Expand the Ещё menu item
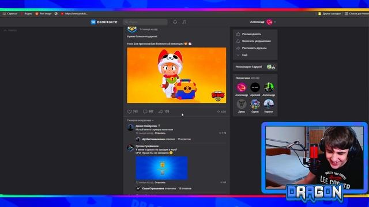Viewport: 369px width, 207px height. 244,55
